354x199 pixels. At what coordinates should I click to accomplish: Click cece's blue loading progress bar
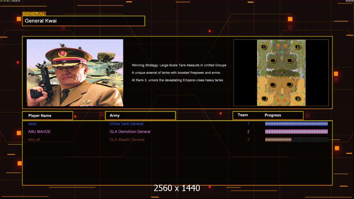pyautogui.click(x=296, y=123)
